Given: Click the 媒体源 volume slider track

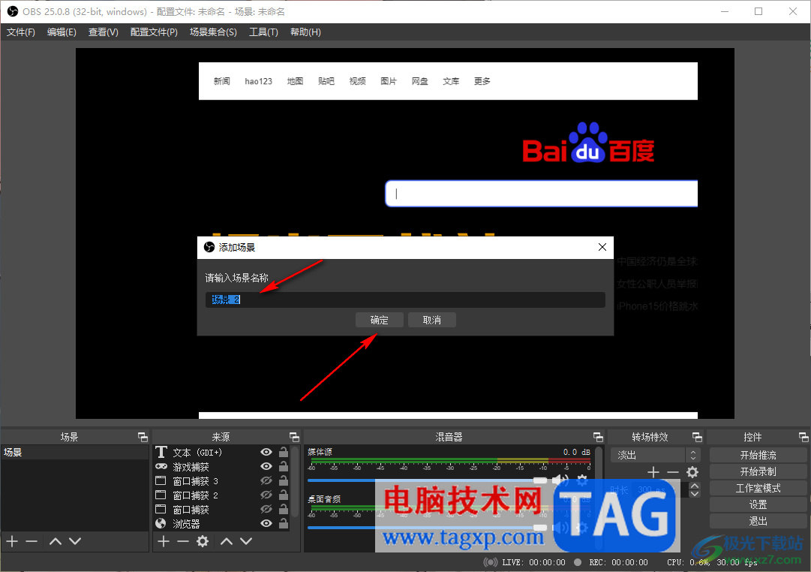Looking at the screenshot, I should click(x=427, y=480).
